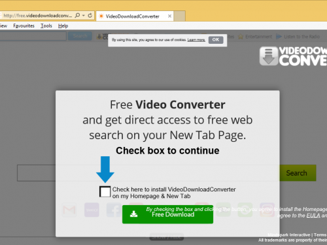This screenshot has height=245, width=327.
Task: Click the toolbar search input field
Action: click(33, 36)
